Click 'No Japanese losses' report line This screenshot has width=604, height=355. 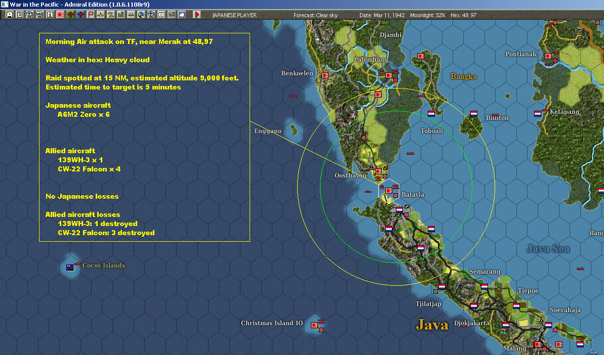pos(82,196)
